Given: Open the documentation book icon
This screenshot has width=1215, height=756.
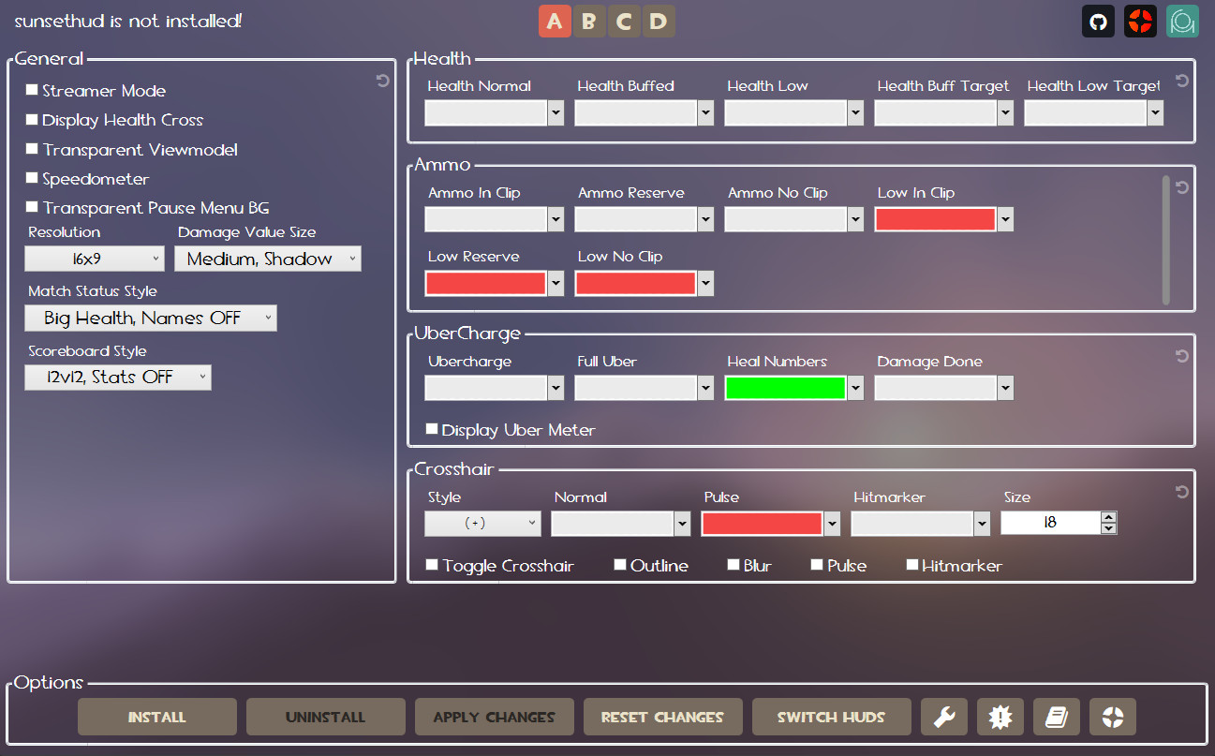Looking at the screenshot, I should pyautogui.click(x=1057, y=717).
